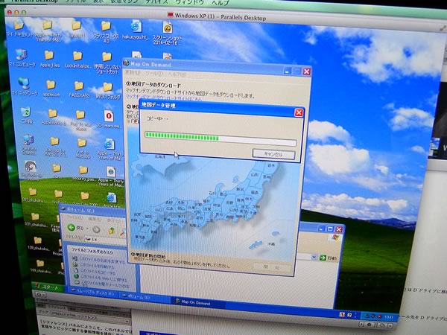
Task: Click the コピー中 status text
Action: (157, 118)
